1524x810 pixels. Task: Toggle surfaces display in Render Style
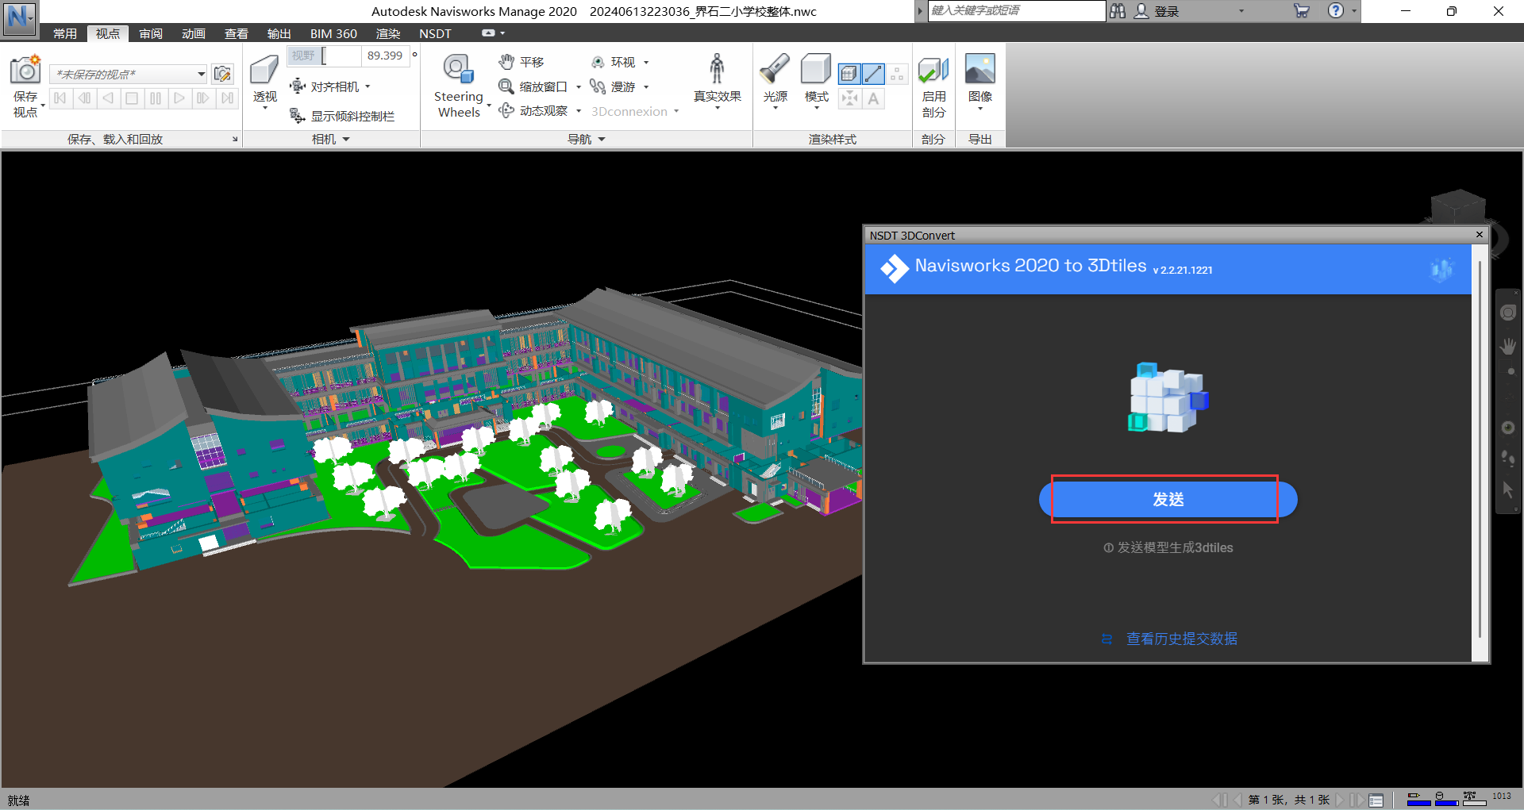coord(849,75)
